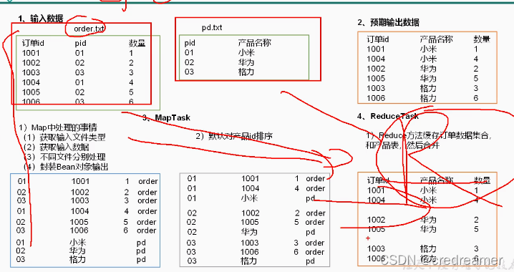This screenshot has height=272, width=514.
Task: Select order id 1002 in the order.txt table
Action: click(31, 62)
